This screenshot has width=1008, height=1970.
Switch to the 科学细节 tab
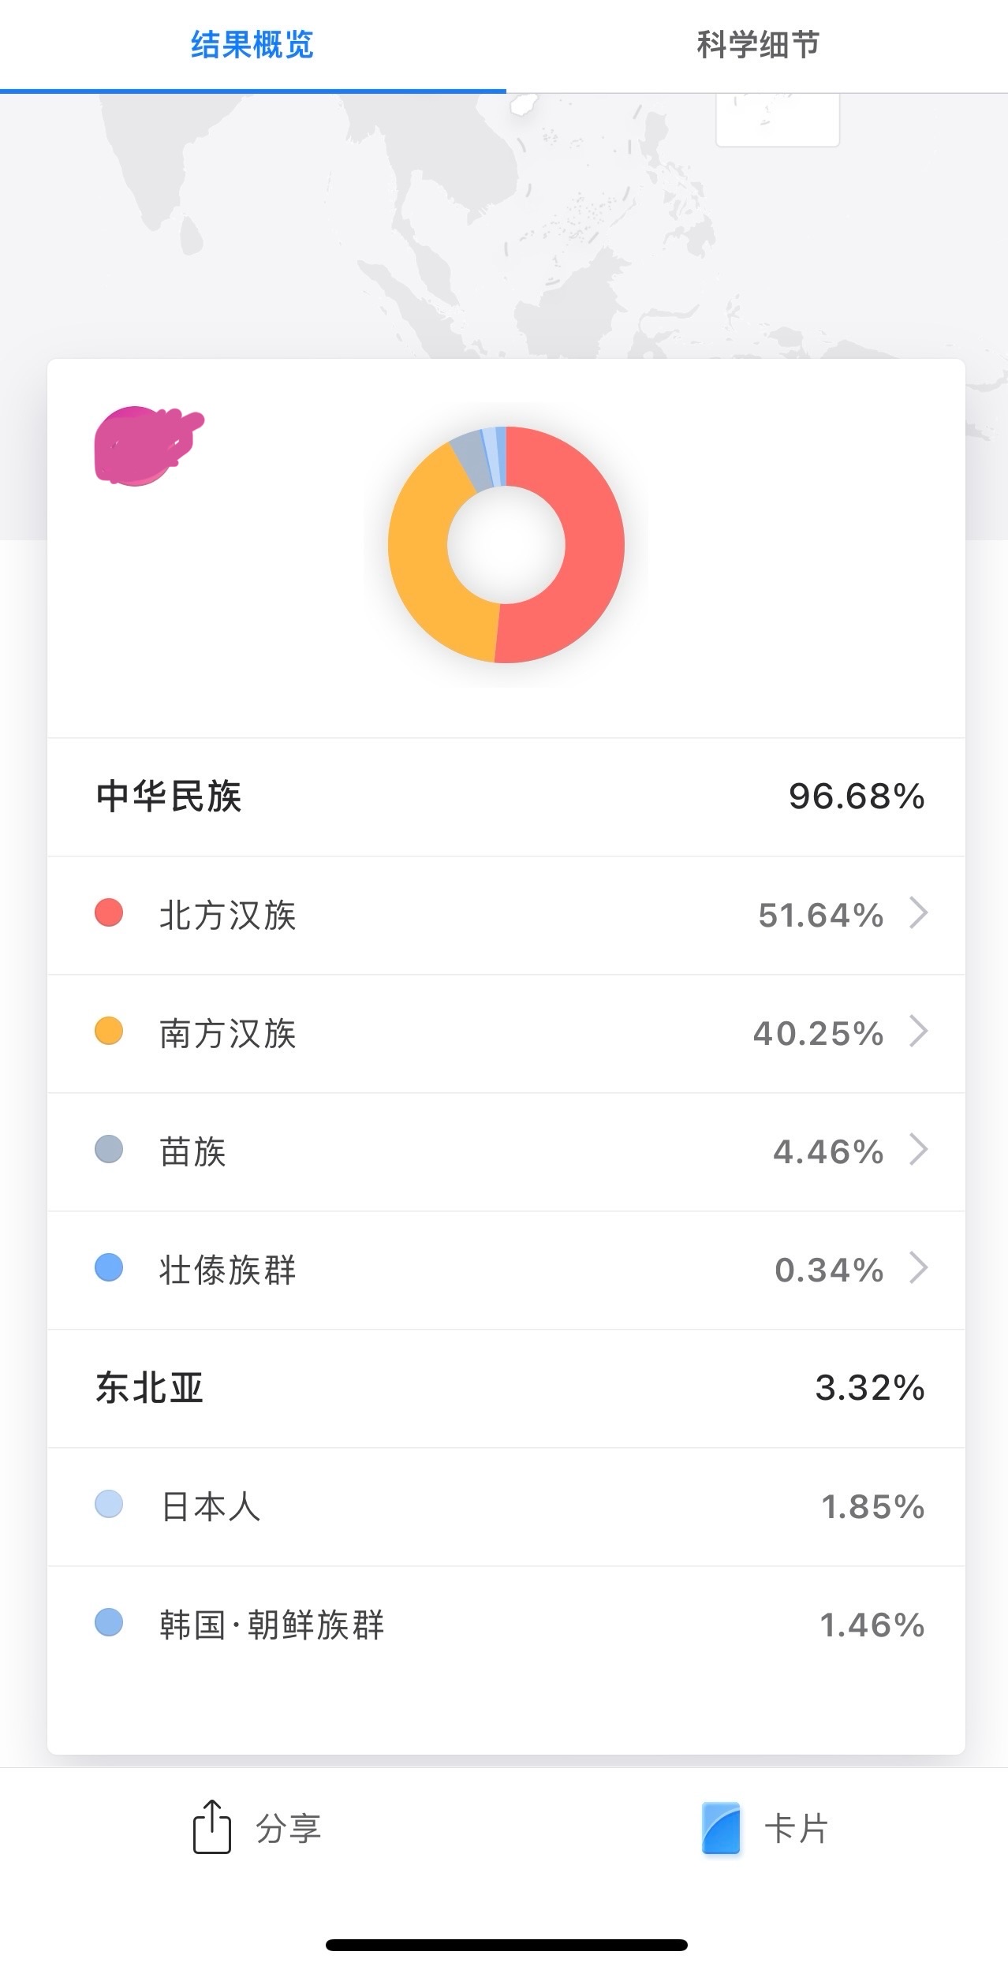click(757, 45)
